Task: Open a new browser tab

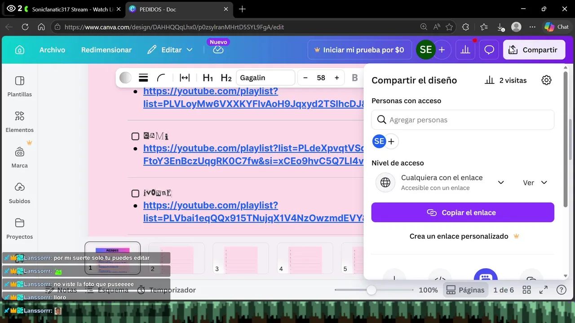Action: 243,9
